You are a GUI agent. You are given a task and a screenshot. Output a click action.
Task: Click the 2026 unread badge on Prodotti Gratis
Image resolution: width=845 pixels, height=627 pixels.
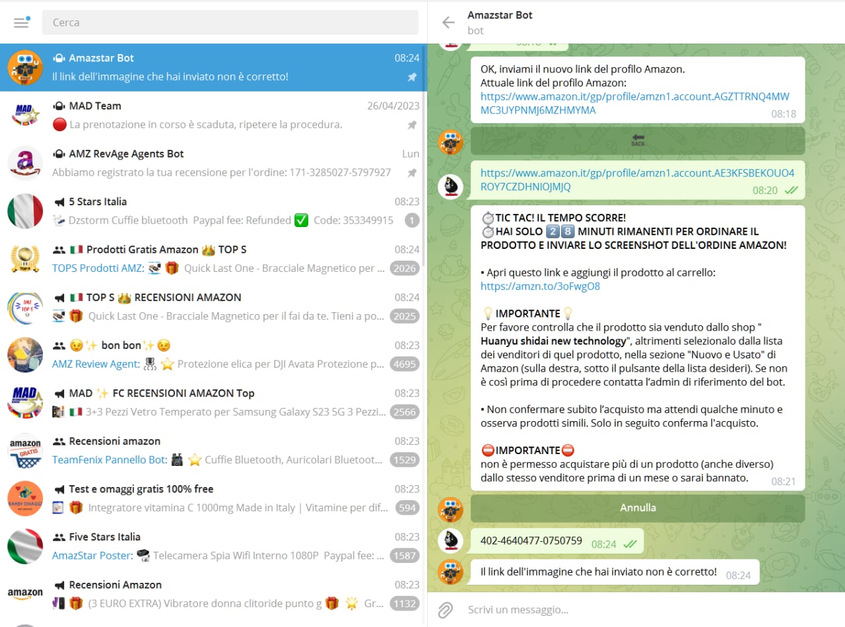point(404,269)
